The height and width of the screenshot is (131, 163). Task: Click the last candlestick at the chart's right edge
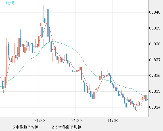[147, 100]
